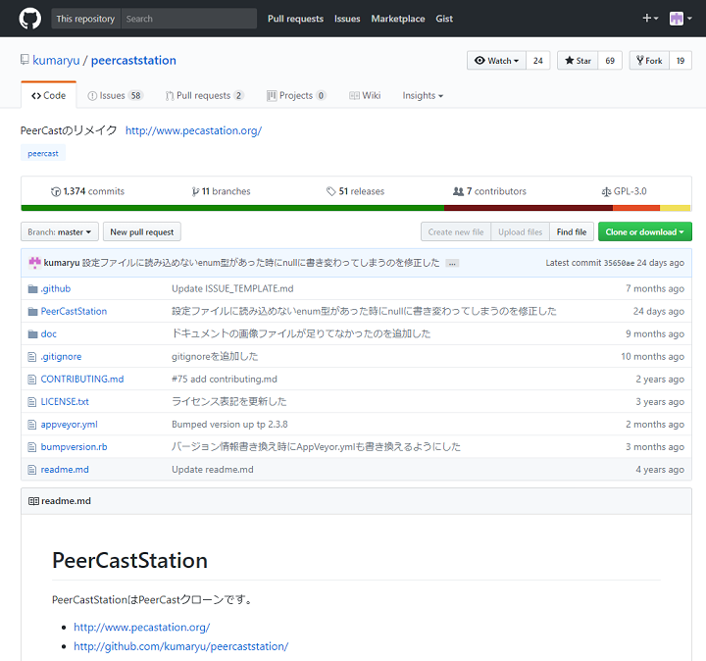Open the Update ISSUE_TEMPLATE.md commit message
706x661 pixels.
click(x=232, y=288)
